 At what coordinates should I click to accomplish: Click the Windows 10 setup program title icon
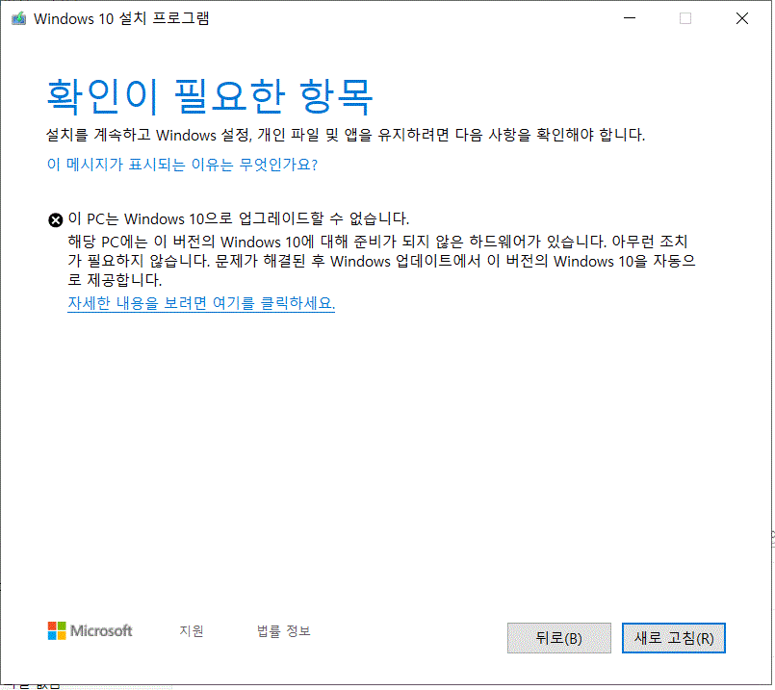(x=19, y=19)
